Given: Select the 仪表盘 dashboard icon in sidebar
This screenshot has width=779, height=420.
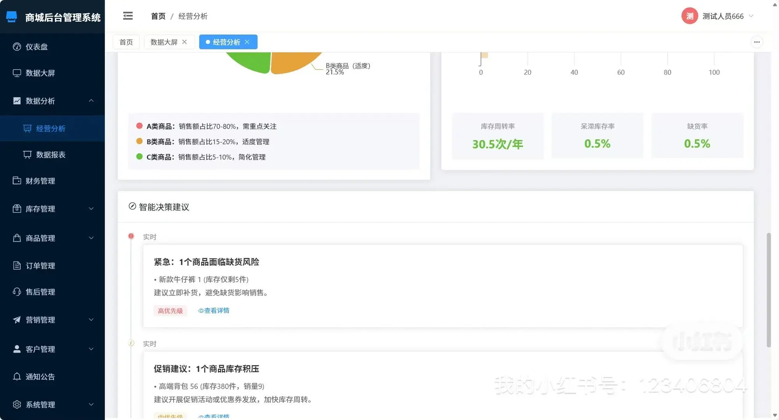Looking at the screenshot, I should coord(17,46).
